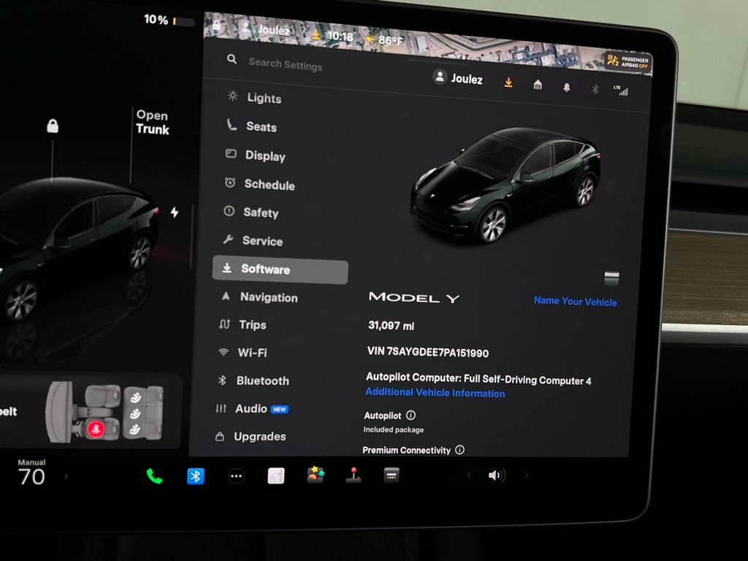Tap the lock icon in the status bar
The width and height of the screenshot is (748, 561).
[x=216, y=24]
